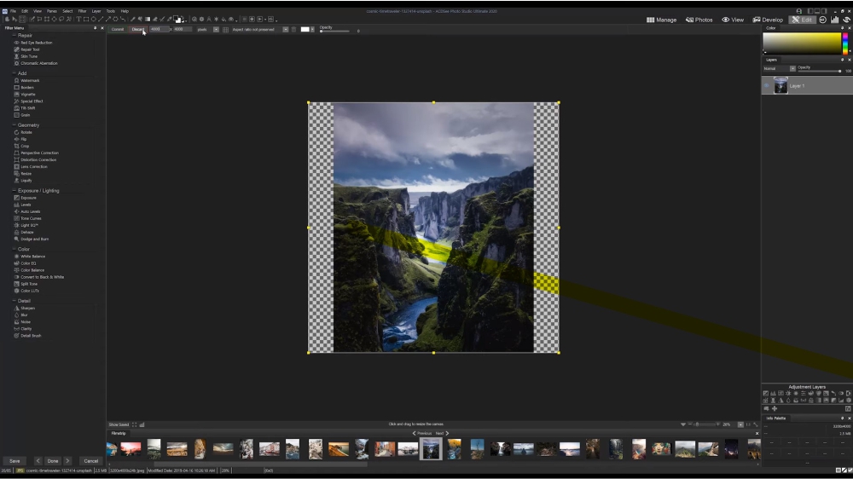This screenshot has width=853, height=479.
Task: Open the Tools menu
Action: pos(110,11)
